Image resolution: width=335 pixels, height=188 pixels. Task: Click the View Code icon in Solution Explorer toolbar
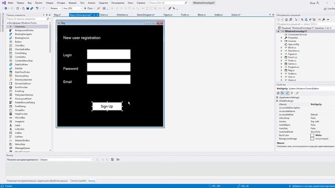[320, 20]
